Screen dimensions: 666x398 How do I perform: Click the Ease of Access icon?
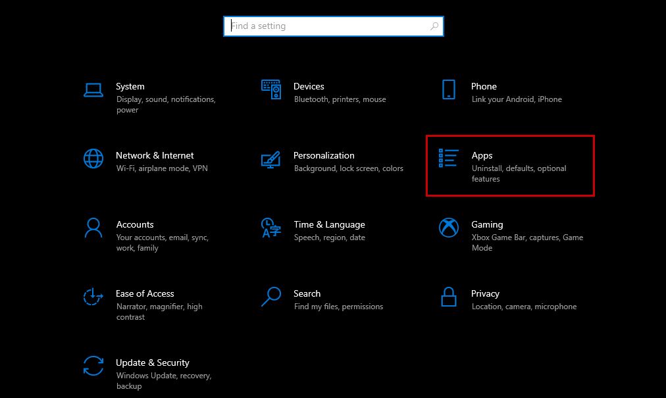point(93,297)
